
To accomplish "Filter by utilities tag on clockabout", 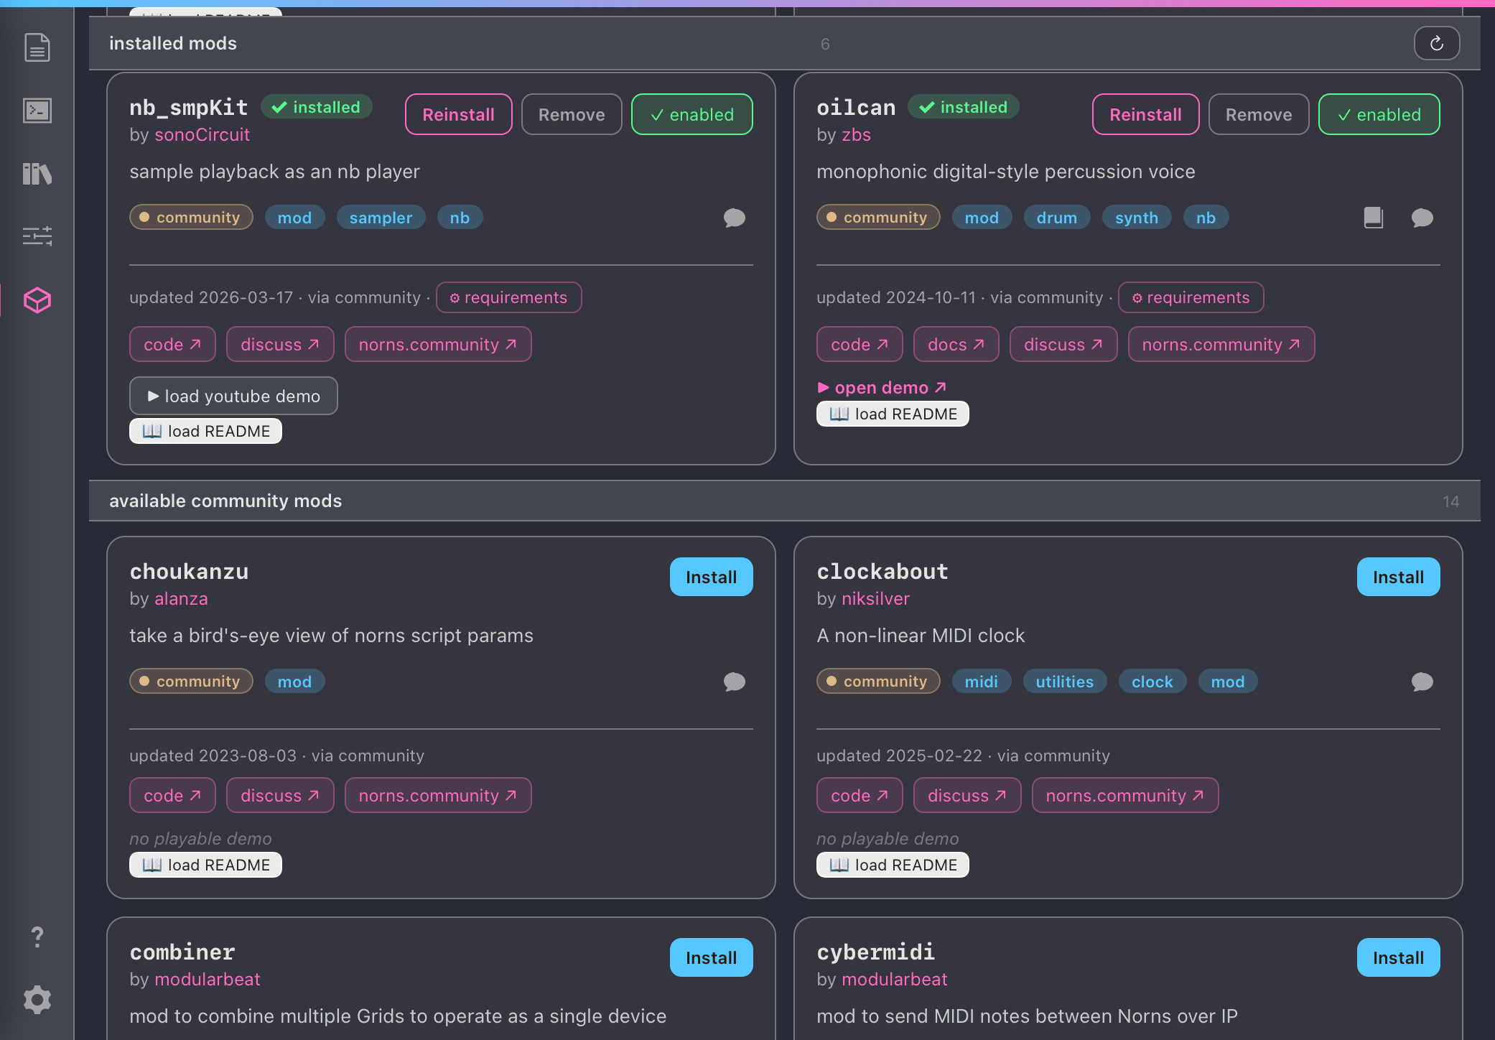I will coord(1065,682).
